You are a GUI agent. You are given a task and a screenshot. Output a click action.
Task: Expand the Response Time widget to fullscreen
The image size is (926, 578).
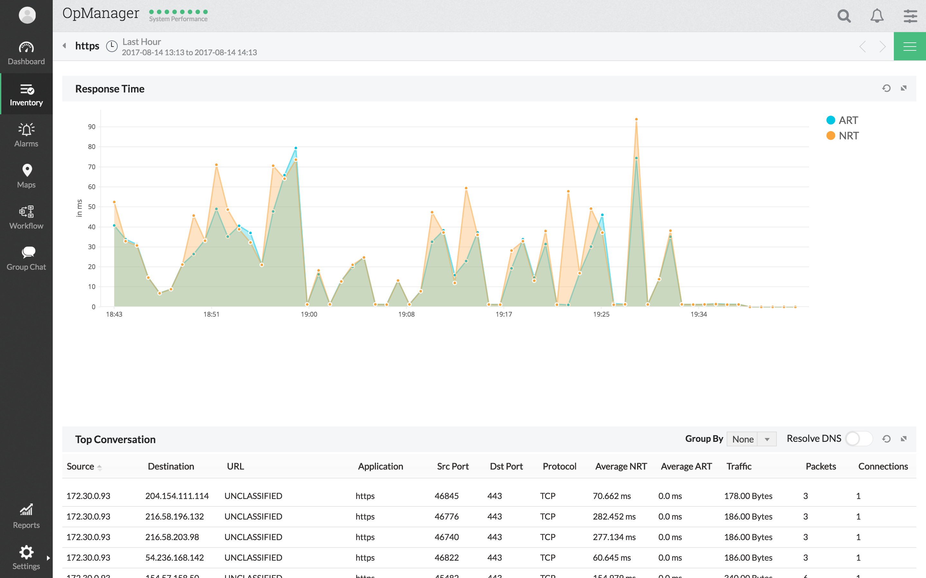(904, 88)
